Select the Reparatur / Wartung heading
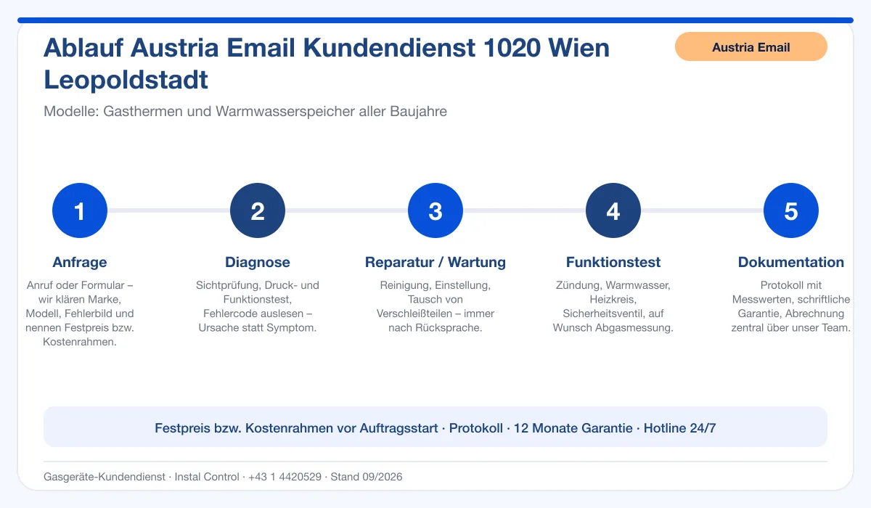The width and height of the screenshot is (871, 508). point(435,262)
